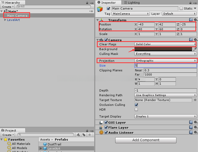Select Main Camera in the Hierarchy
The width and height of the screenshot is (198, 152).
(x=17, y=16)
